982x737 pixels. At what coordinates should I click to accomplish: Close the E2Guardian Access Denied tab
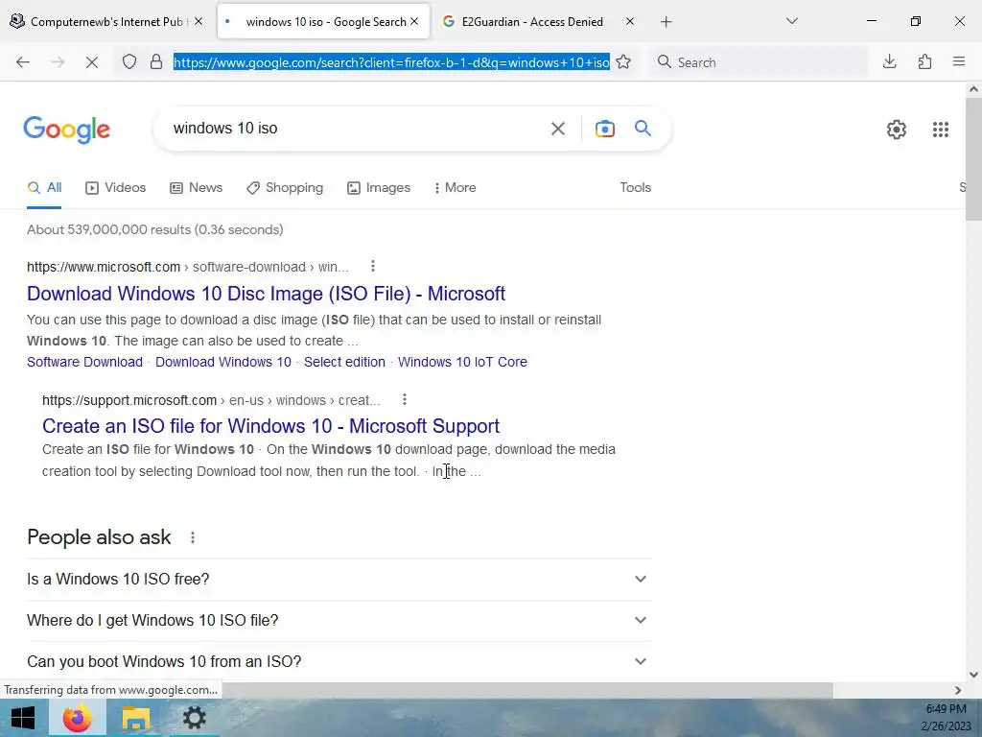629,21
